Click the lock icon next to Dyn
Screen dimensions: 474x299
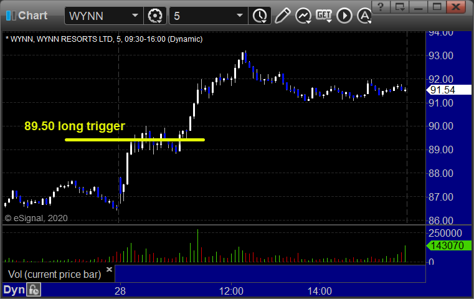(34, 290)
